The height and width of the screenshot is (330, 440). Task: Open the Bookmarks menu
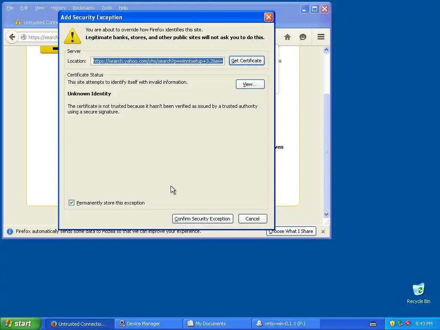pyautogui.click(x=84, y=8)
